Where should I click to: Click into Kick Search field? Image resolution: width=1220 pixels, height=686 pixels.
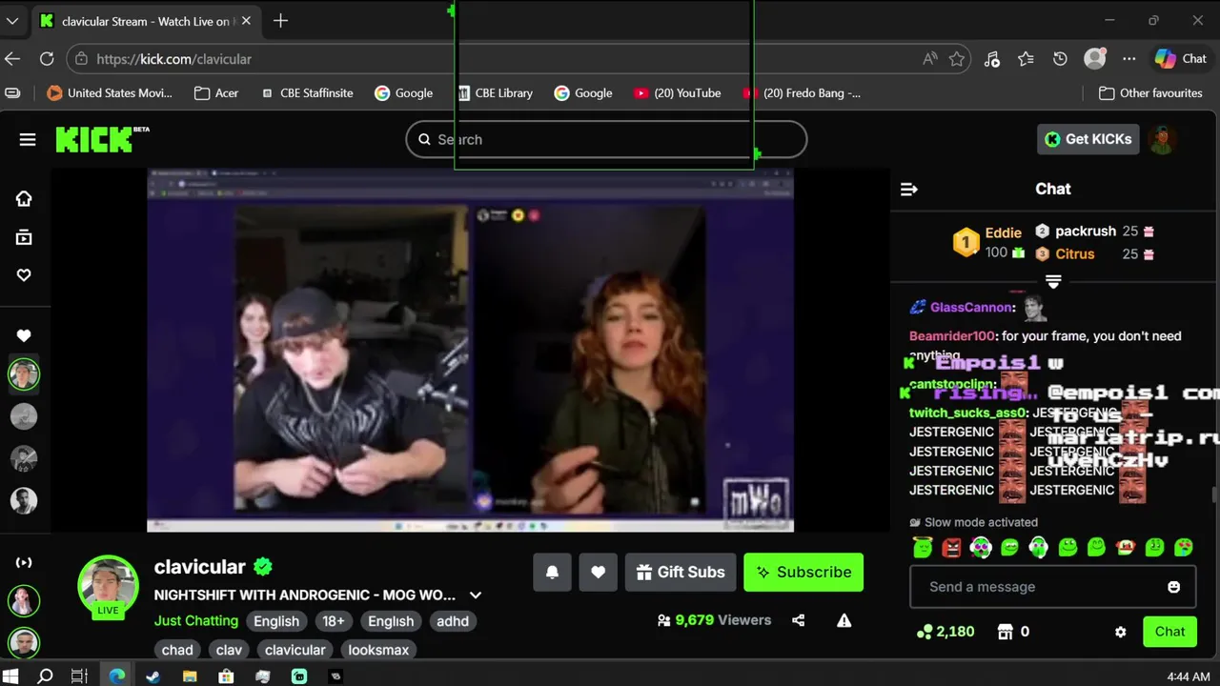point(606,139)
